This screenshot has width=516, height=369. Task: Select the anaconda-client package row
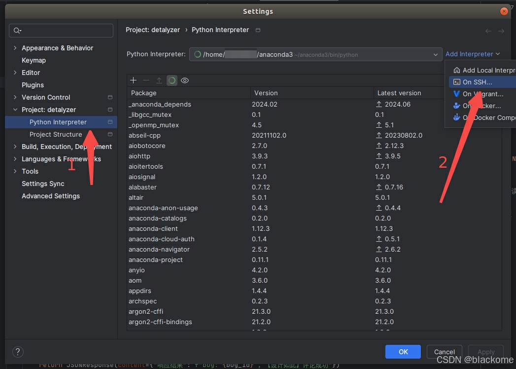pos(314,228)
